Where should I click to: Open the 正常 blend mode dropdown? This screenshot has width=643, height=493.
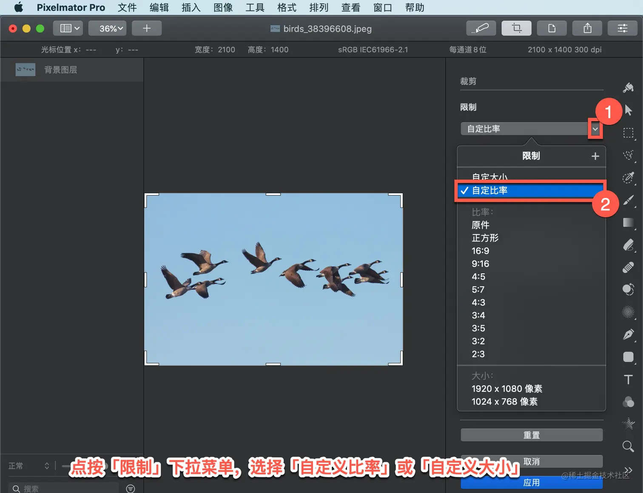click(29, 466)
